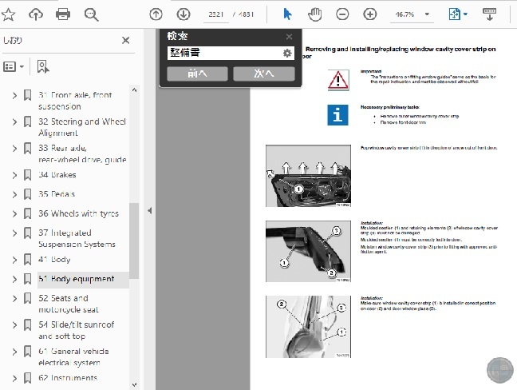The width and height of the screenshot is (517, 390).
Task: Expand 34 Brakes bookmark
Action: tap(14, 175)
